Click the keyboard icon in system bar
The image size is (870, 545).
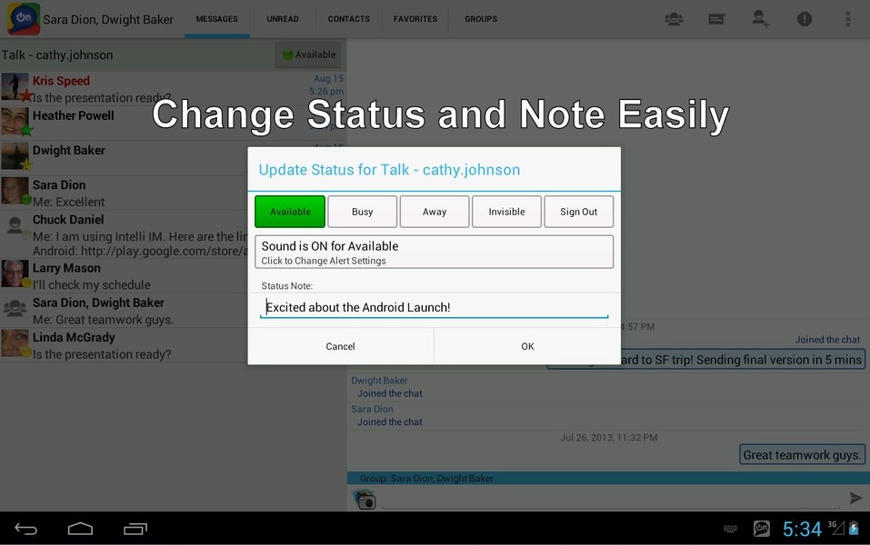[730, 529]
